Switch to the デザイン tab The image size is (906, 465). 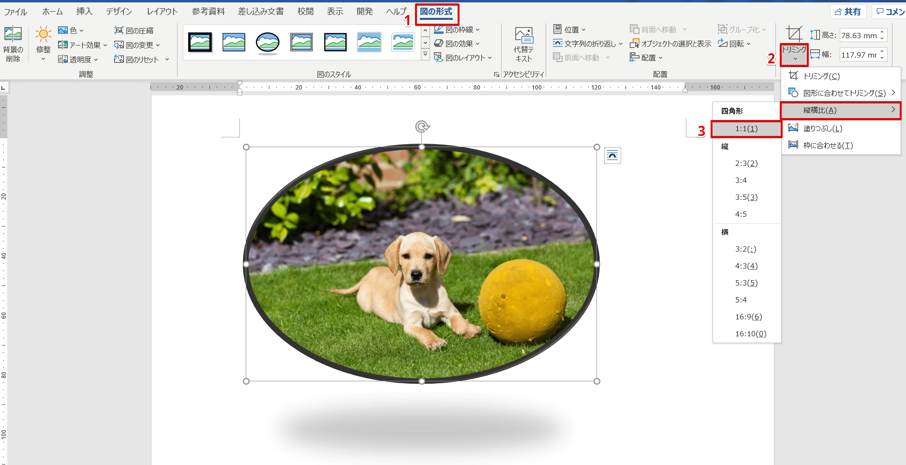point(119,12)
